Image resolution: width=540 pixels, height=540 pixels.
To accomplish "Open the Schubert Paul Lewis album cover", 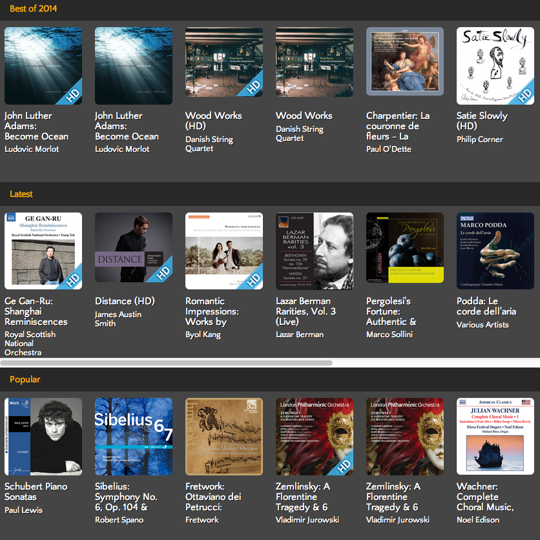I will coord(43,437).
